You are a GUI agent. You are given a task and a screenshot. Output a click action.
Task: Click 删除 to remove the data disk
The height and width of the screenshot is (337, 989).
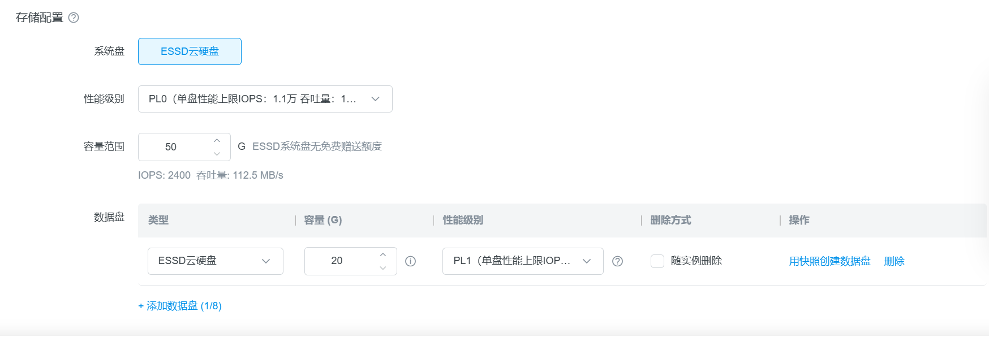(894, 261)
